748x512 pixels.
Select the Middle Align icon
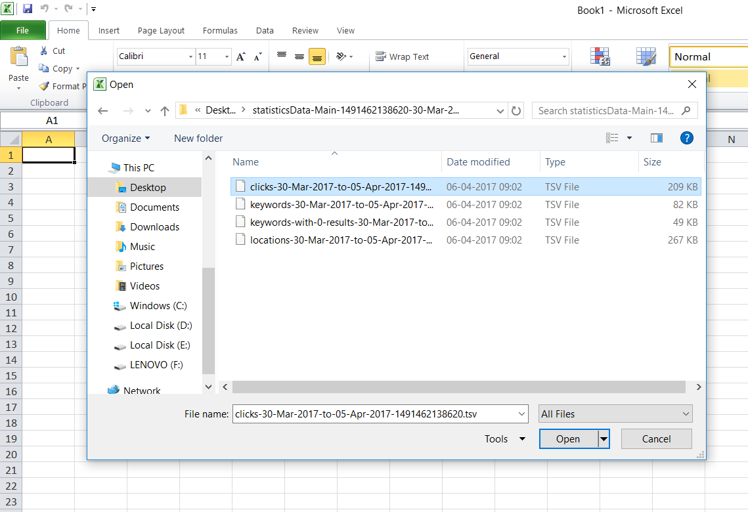pos(299,56)
